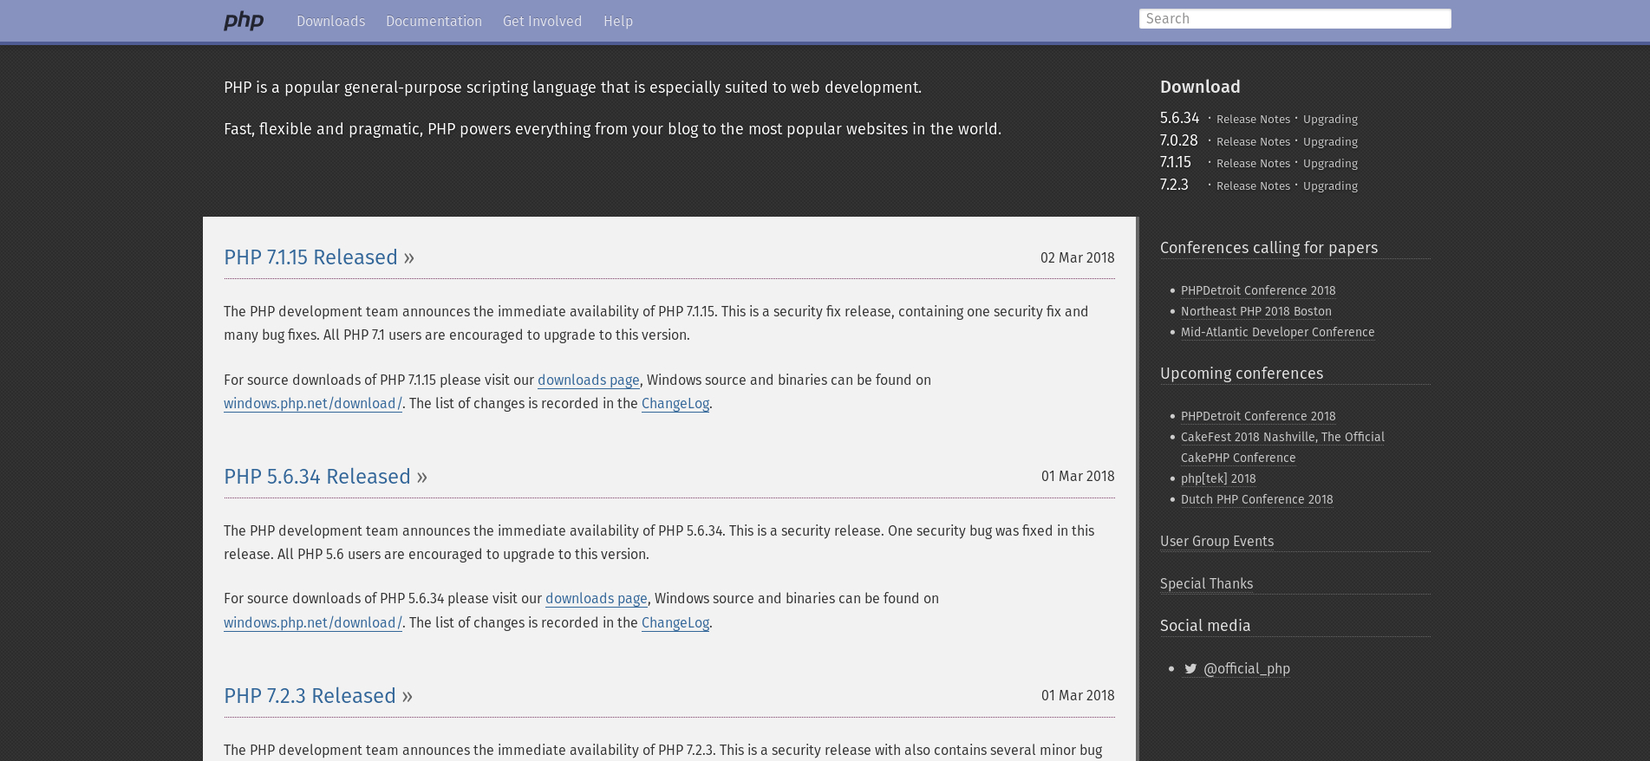
Task: Open Dutch PHP Conference 2018 link
Action: pyautogui.click(x=1256, y=500)
